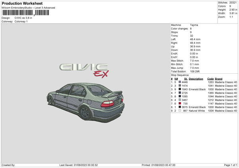Screen dimensions: 239x168
Task: Select the EndY label
Action: tap(174, 57)
